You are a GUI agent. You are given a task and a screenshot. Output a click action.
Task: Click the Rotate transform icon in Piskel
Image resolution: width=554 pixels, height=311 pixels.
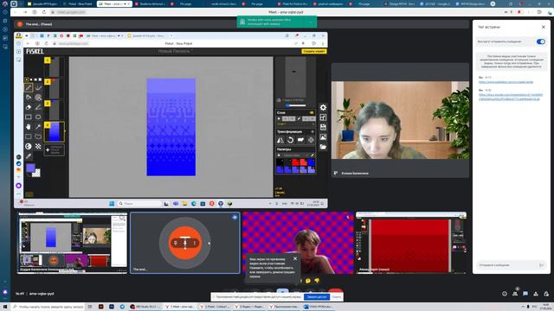[291, 140]
